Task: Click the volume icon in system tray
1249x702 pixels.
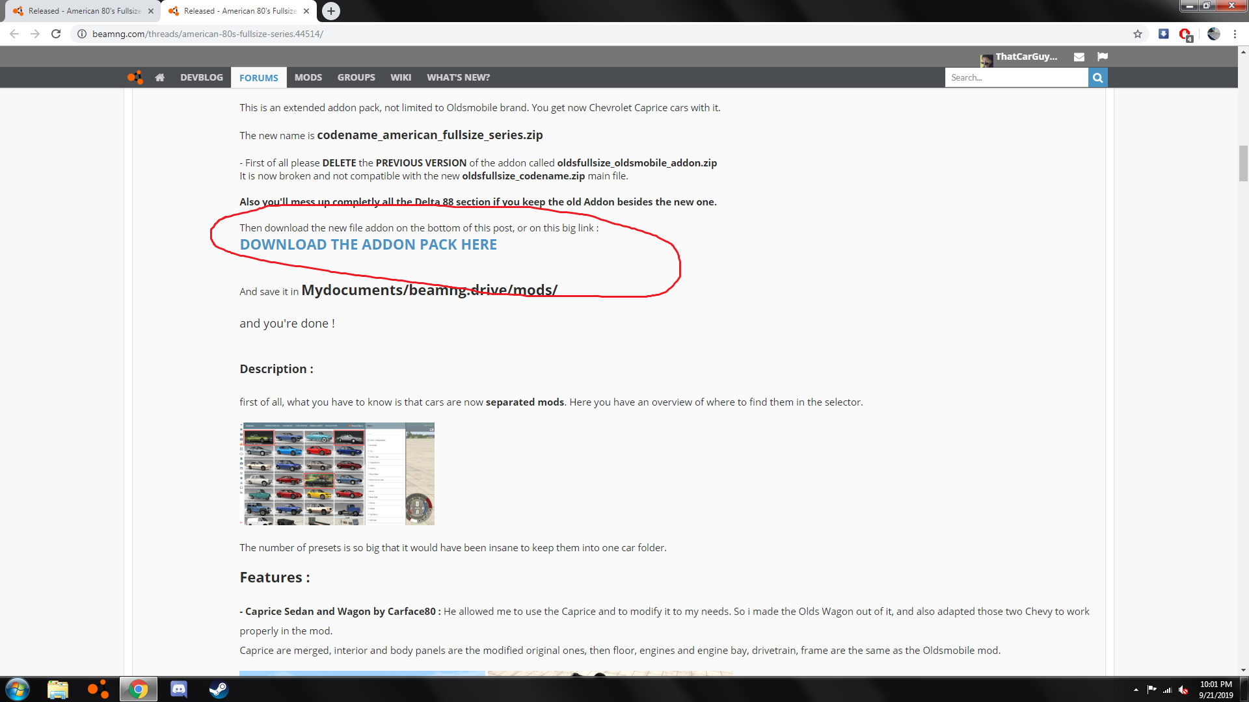Action: click(x=1183, y=690)
